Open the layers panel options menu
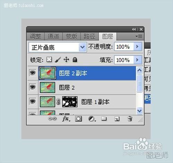 tap(139, 36)
